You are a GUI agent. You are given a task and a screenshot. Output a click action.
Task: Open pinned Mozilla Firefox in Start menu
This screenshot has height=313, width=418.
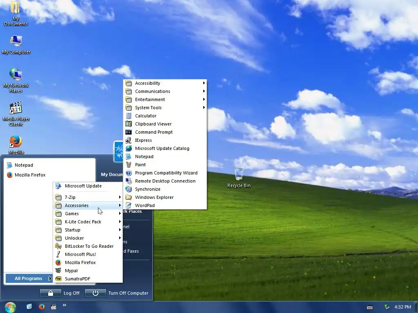click(x=49, y=175)
